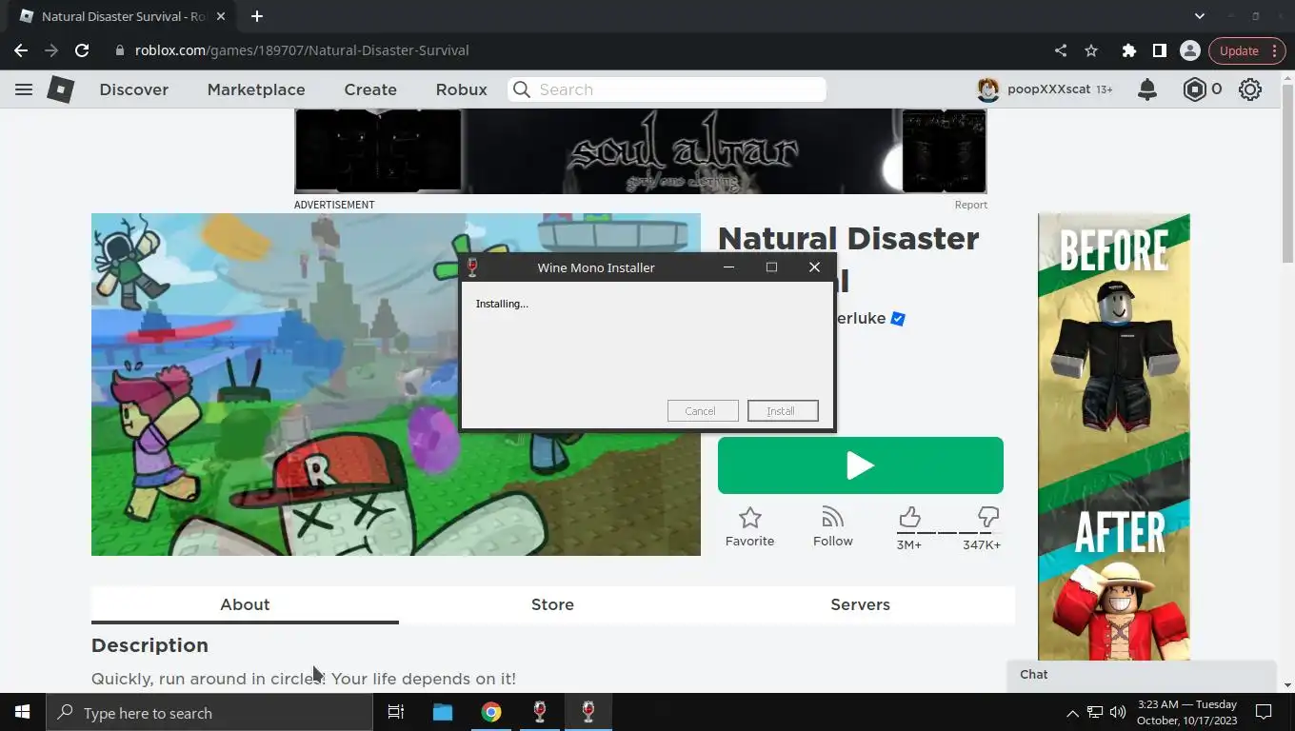Open the Roblox hamburger navigation menu

24,89
